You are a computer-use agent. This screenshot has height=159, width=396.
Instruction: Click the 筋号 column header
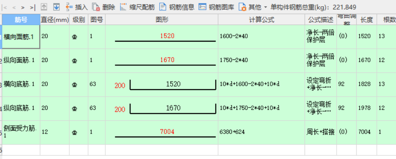21,20
